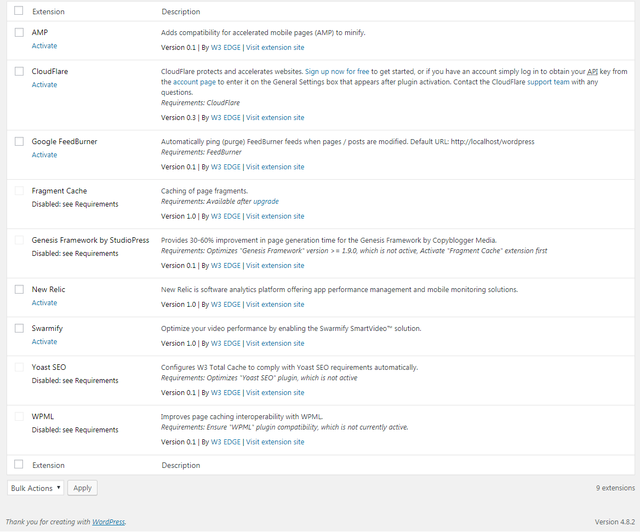Click the 'Fragment Cache' extension name
Screen dimensions: 640x532
59,191
